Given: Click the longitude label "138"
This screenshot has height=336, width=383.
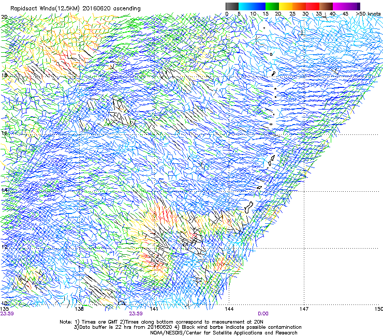Looking at the screenshot, I should click(79, 309).
